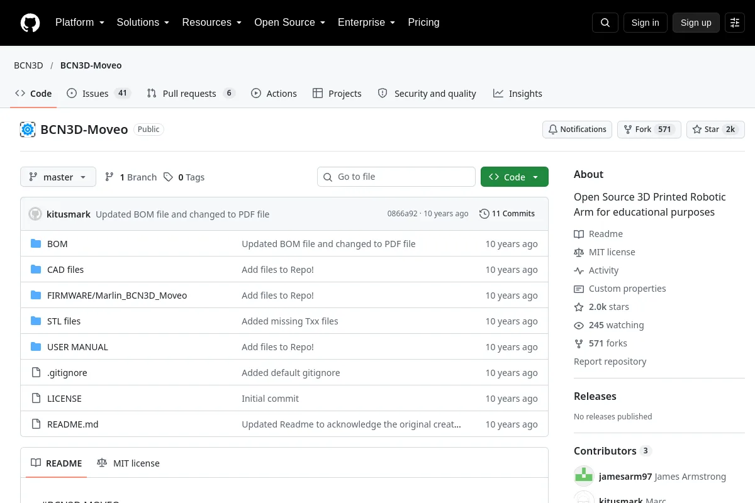The image size is (755, 503).
Task: Click the BOM folder icon
Action: [36, 244]
